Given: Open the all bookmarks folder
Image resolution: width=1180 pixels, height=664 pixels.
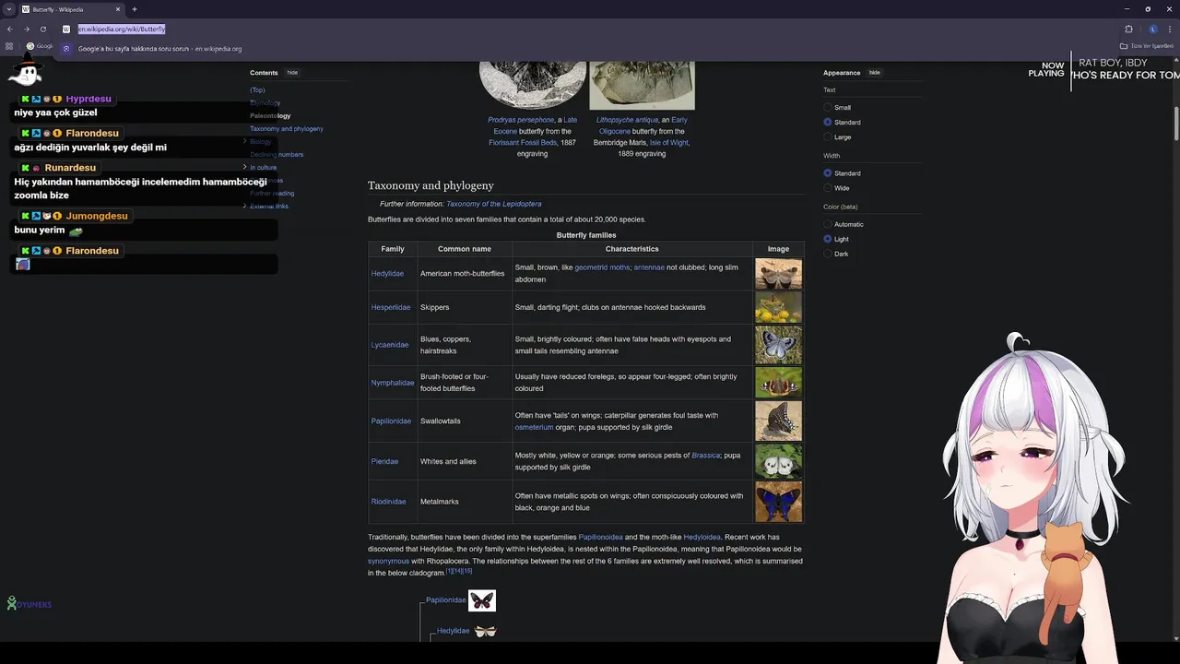Looking at the screenshot, I should pyautogui.click(x=1147, y=46).
